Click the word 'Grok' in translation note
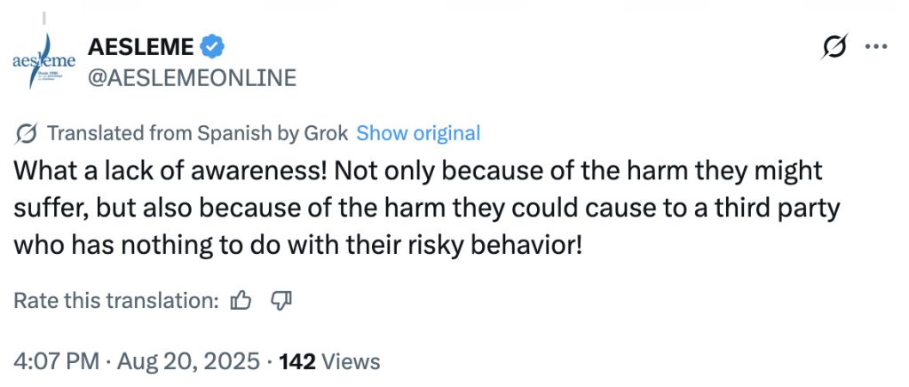This screenshot has height=387, width=909. (x=328, y=133)
